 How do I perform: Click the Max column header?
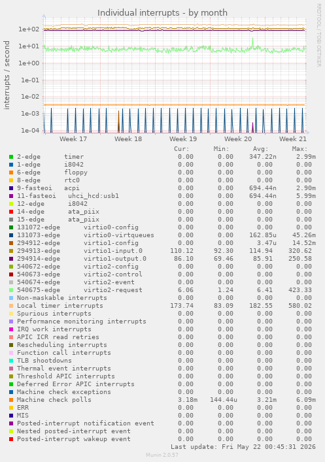point(300,149)
